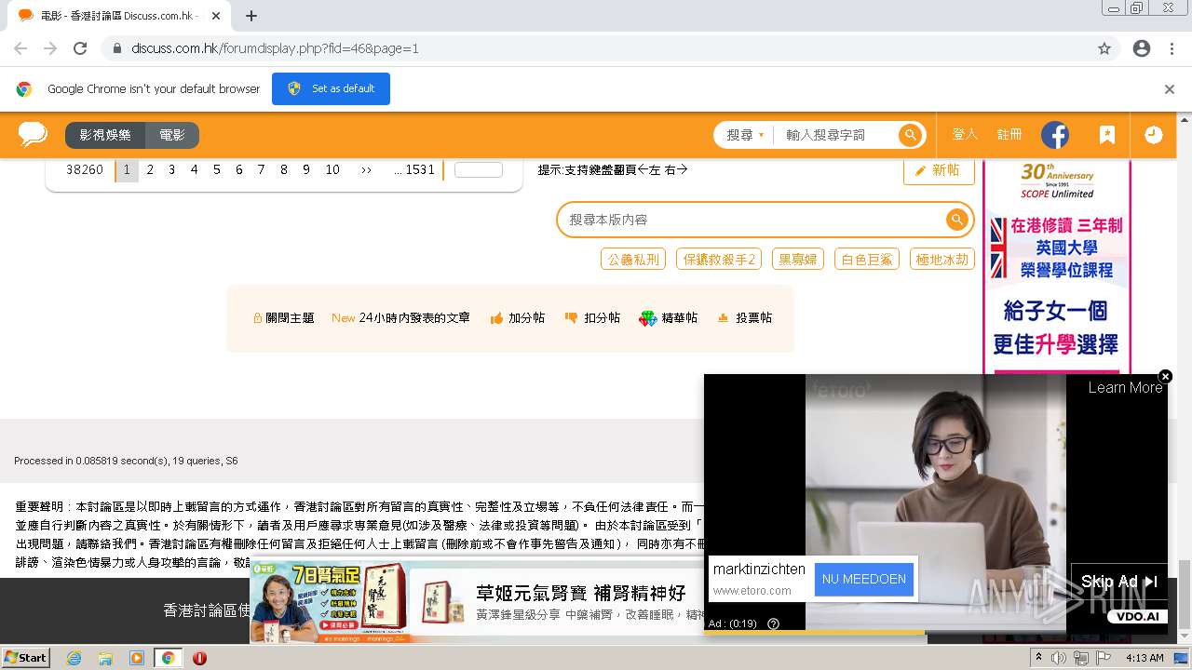
Task: Reload the page
Action: click(80, 48)
